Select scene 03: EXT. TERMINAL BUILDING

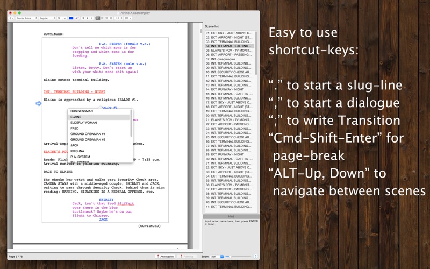(229, 42)
